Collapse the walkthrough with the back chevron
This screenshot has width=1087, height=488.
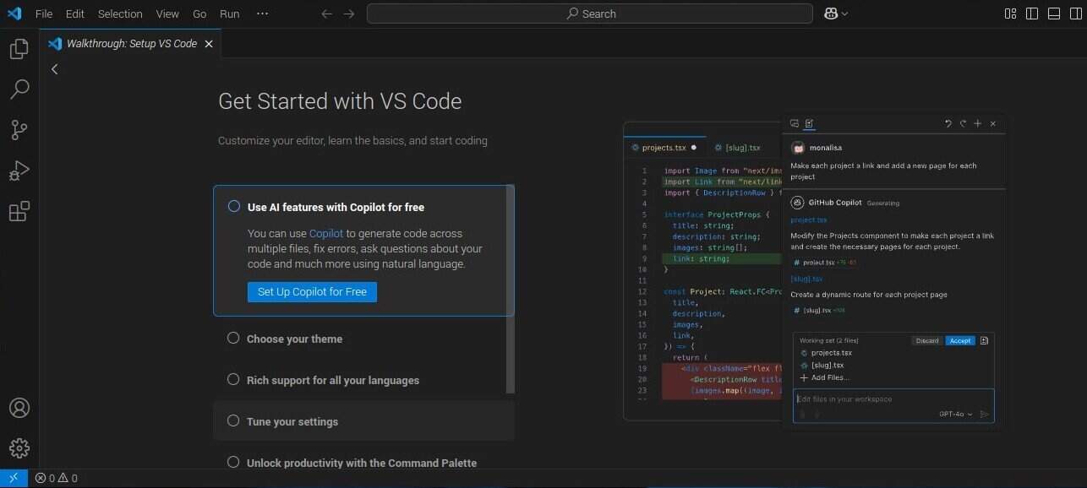point(54,68)
